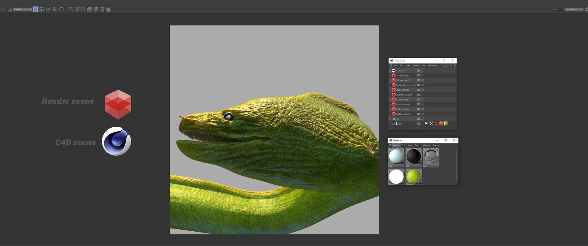Open the Texture menu in Materials window
This screenshot has height=246, width=588.
click(436, 145)
